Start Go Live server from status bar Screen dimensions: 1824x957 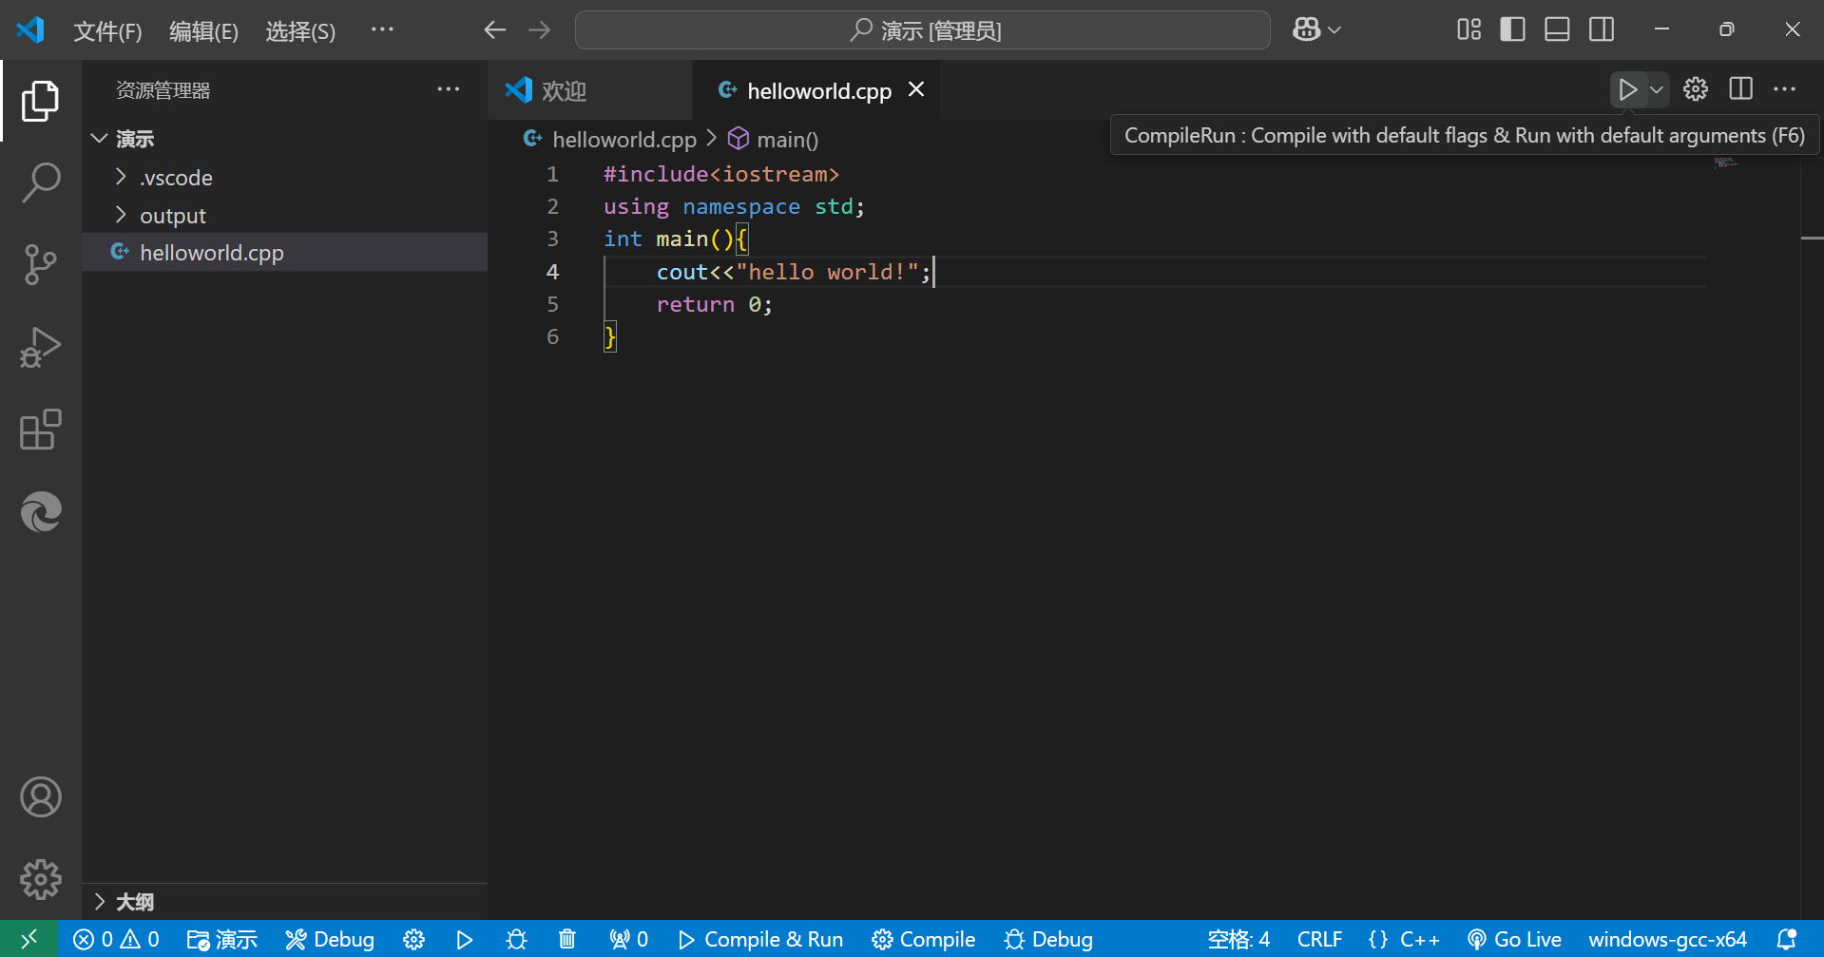1514,939
